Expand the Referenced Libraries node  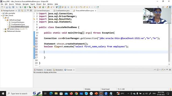point(3,31)
